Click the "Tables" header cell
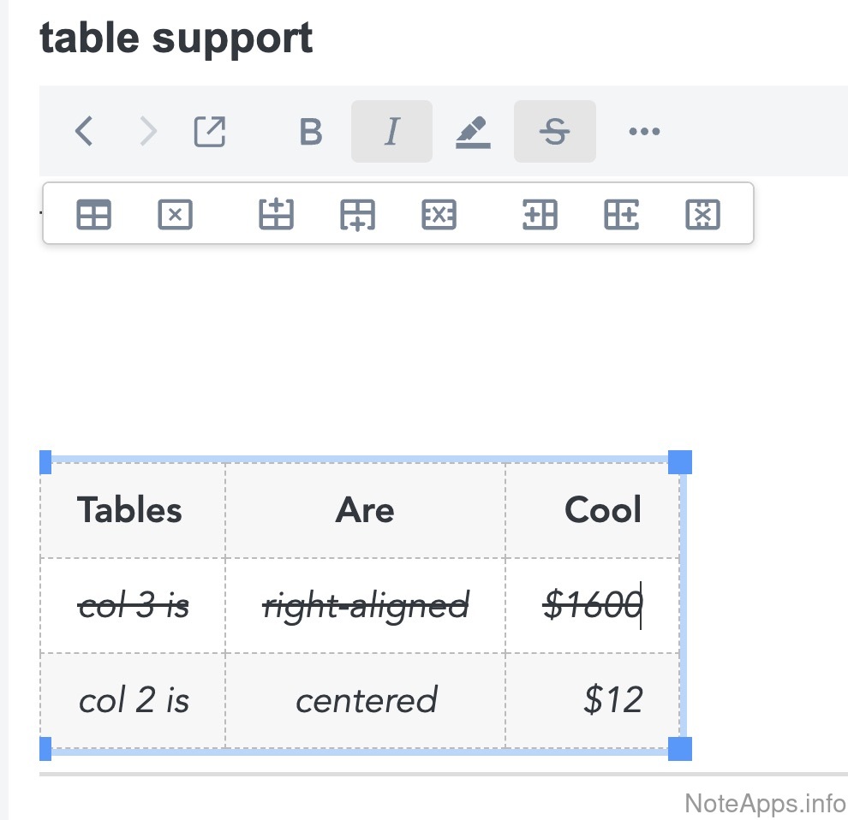The image size is (848, 820). click(x=131, y=510)
